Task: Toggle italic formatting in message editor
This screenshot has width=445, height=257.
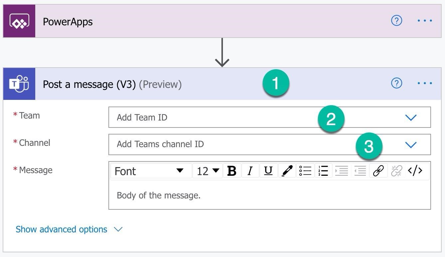Action: coord(250,171)
